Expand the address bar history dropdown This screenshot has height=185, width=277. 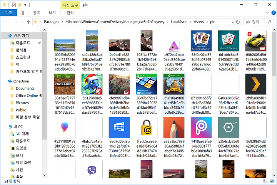(233, 22)
